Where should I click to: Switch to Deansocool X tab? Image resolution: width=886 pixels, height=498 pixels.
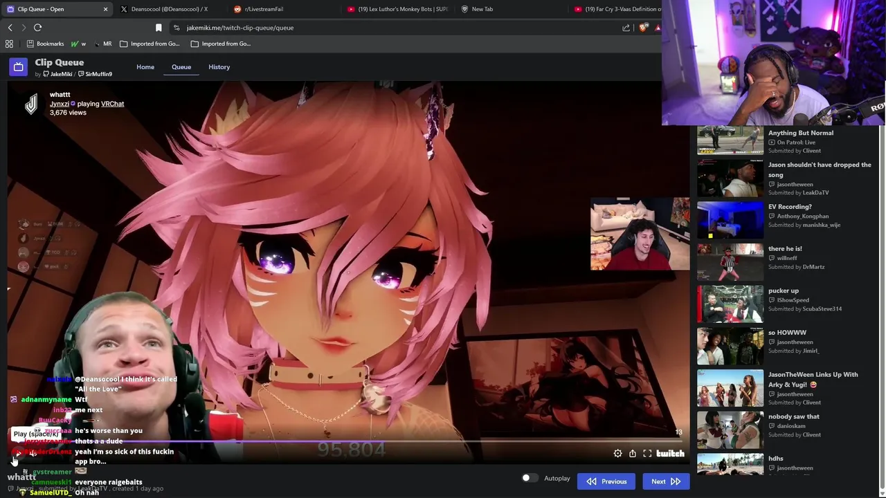point(170,9)
